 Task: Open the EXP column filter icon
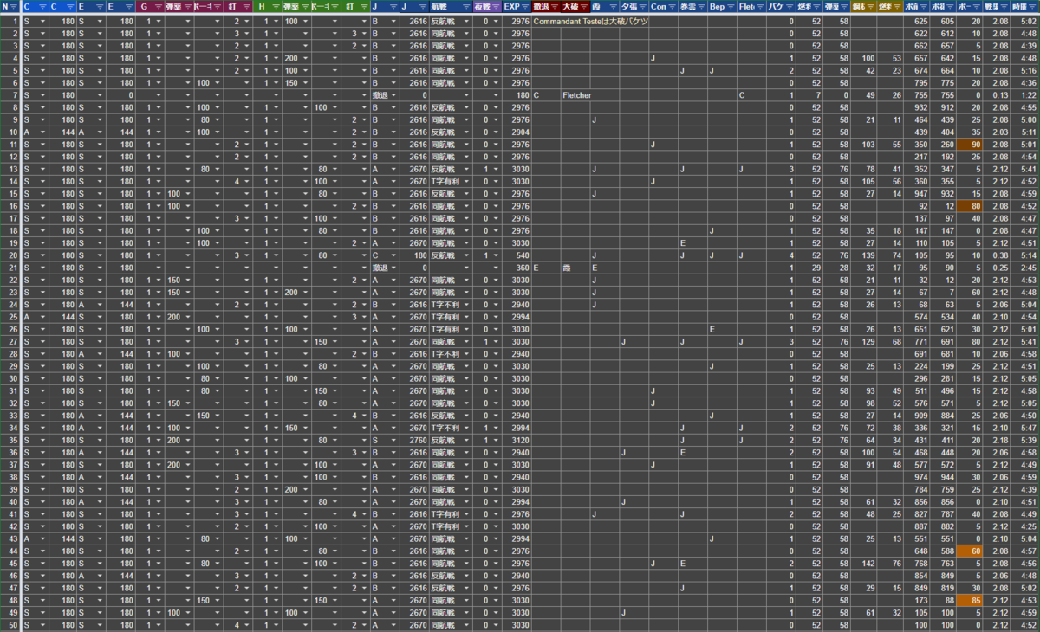point(525,7)
